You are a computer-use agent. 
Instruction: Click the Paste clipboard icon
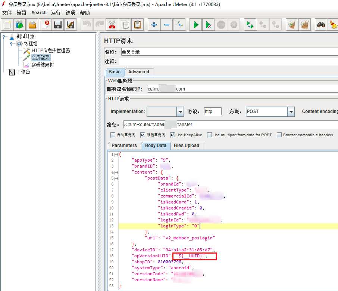tap(138, 25)
